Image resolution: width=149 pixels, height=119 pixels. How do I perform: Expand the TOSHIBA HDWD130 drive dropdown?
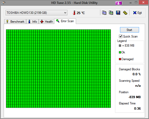[x=36, y=13]
